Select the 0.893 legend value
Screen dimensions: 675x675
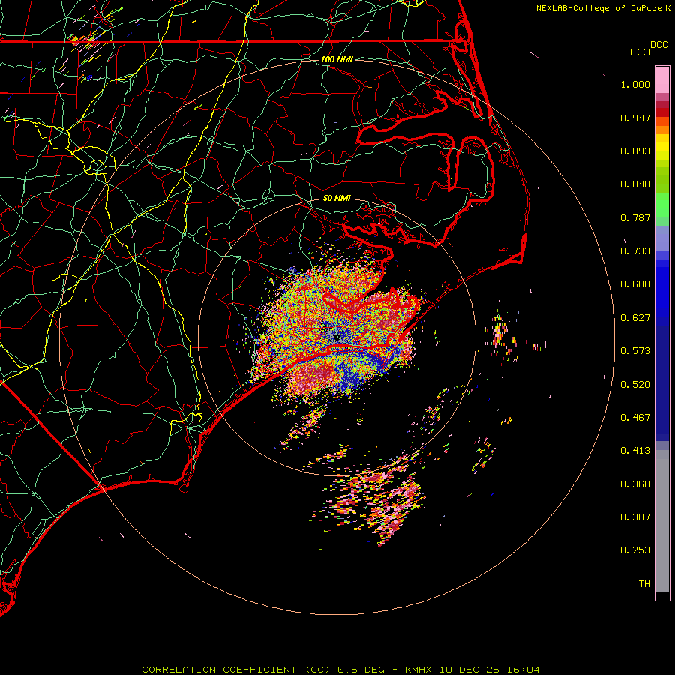tap(635, 151)
